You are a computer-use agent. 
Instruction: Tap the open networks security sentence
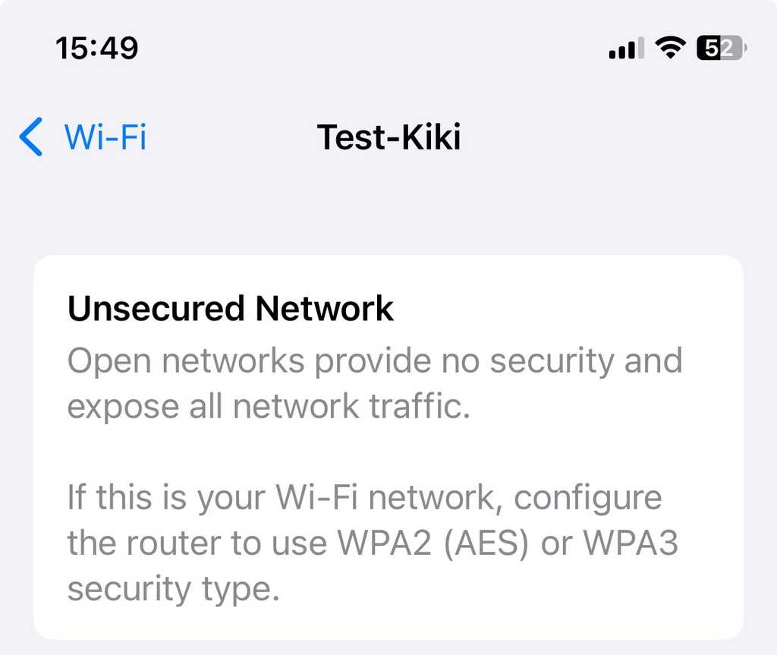(x=375, y=361)
